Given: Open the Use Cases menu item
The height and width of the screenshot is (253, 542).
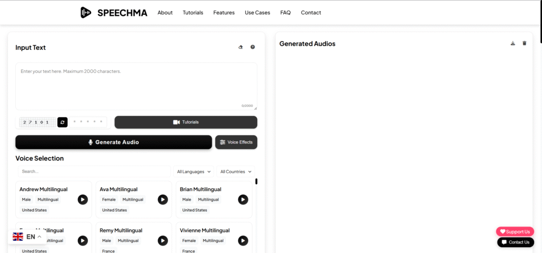Looking at the screenshot, I should pos(258,13).
